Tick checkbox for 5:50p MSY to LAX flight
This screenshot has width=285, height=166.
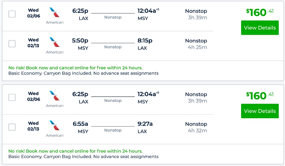[12, 44]
